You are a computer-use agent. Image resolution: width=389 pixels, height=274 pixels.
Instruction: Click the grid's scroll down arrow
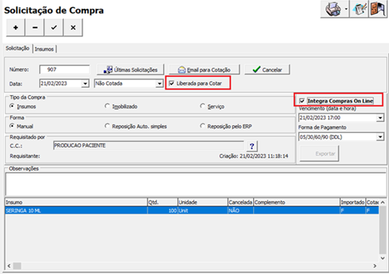(383, 258)
